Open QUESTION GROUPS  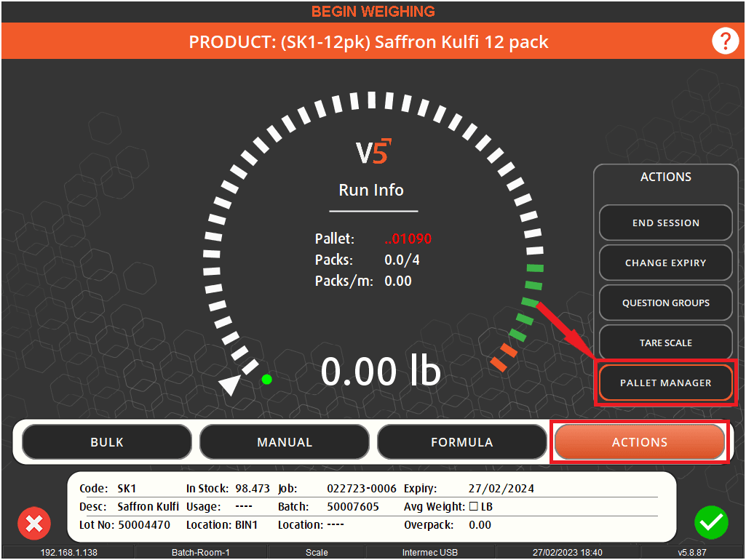665,303
